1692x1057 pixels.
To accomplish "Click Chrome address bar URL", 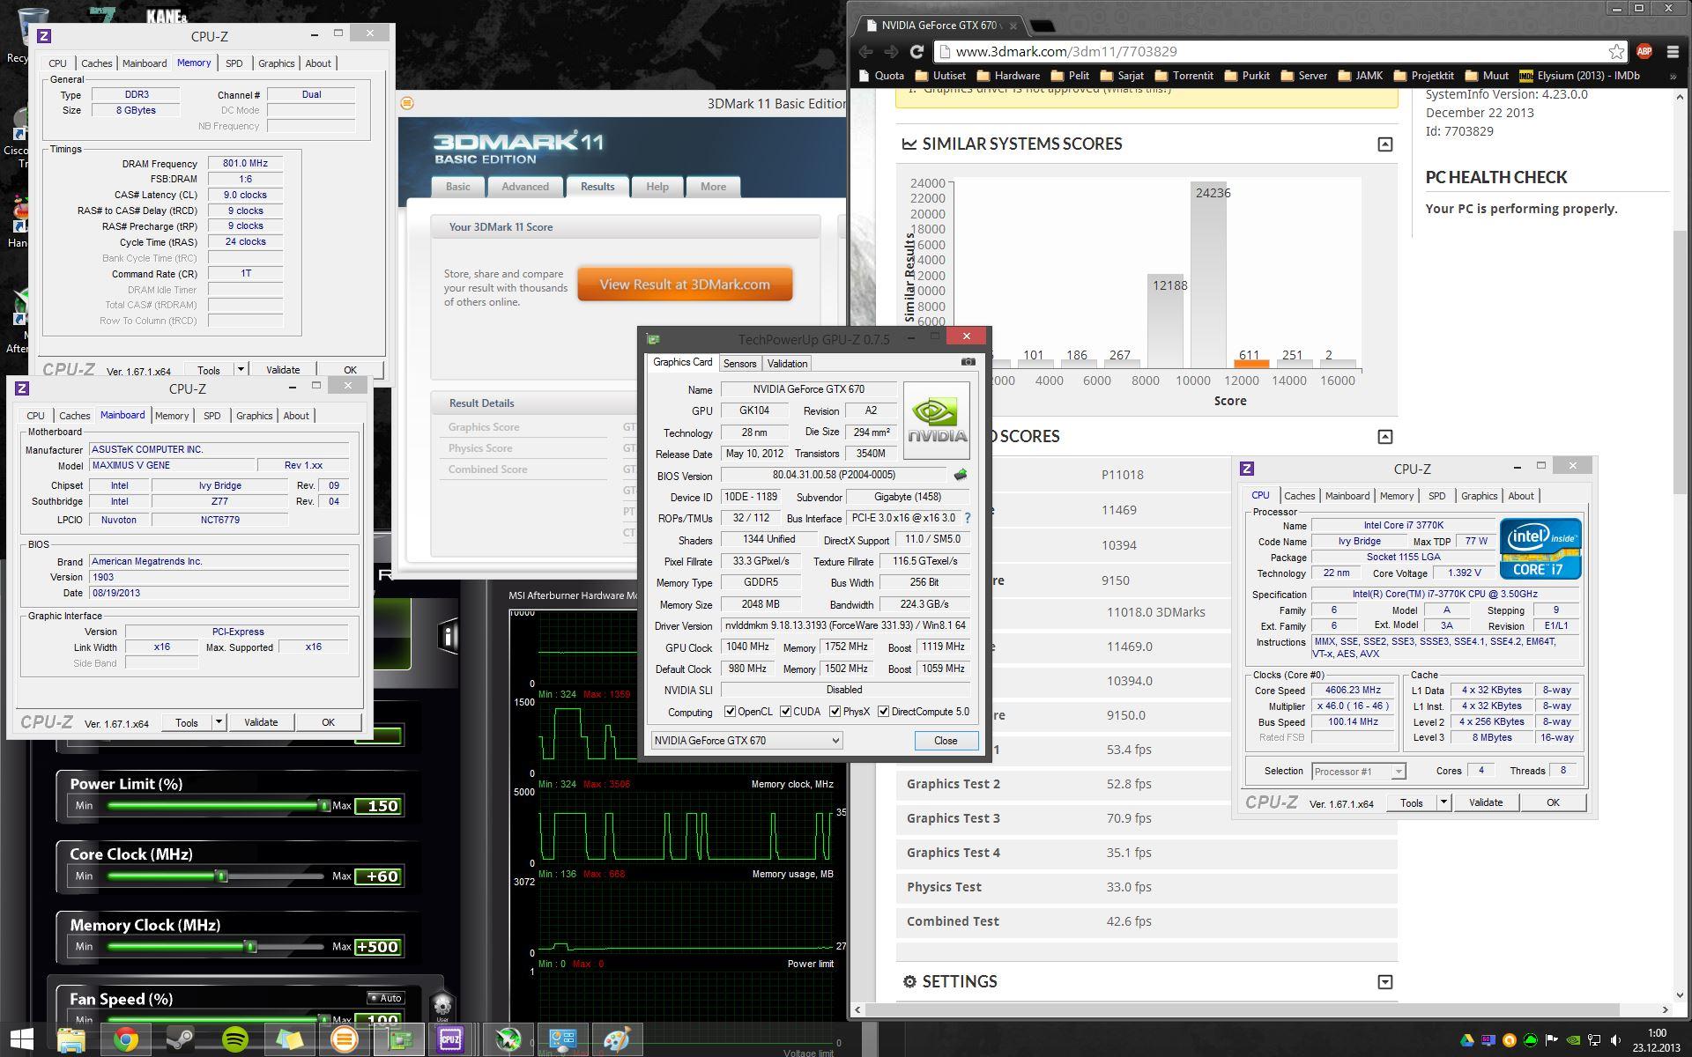I will click(x=1066, y=52).
